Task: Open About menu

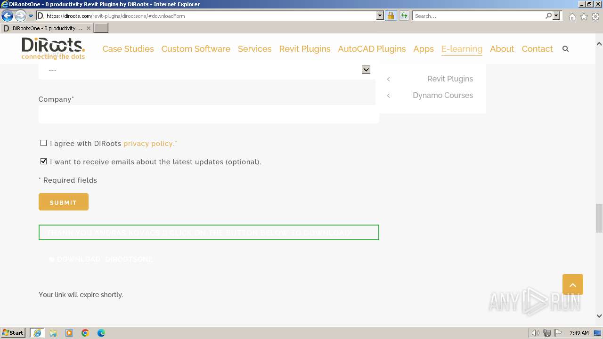Action: coord(502,49)
